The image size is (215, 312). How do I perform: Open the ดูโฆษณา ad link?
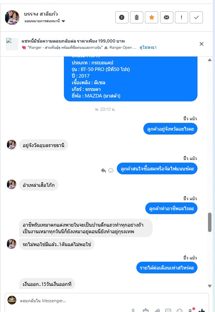pyautogui.click(x=148, y=47)
